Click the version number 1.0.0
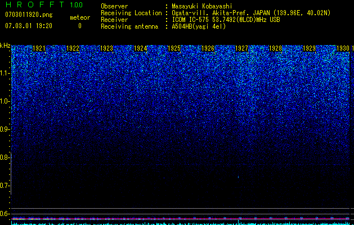354x225 pixels. pyautogui.click(x=77, y=4)
